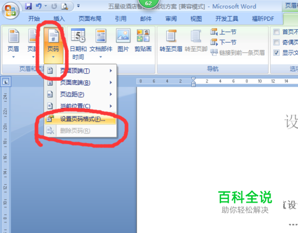Click 删除页码(R) menu item
This screenshot has height=233, width=298.
[80, 131]
